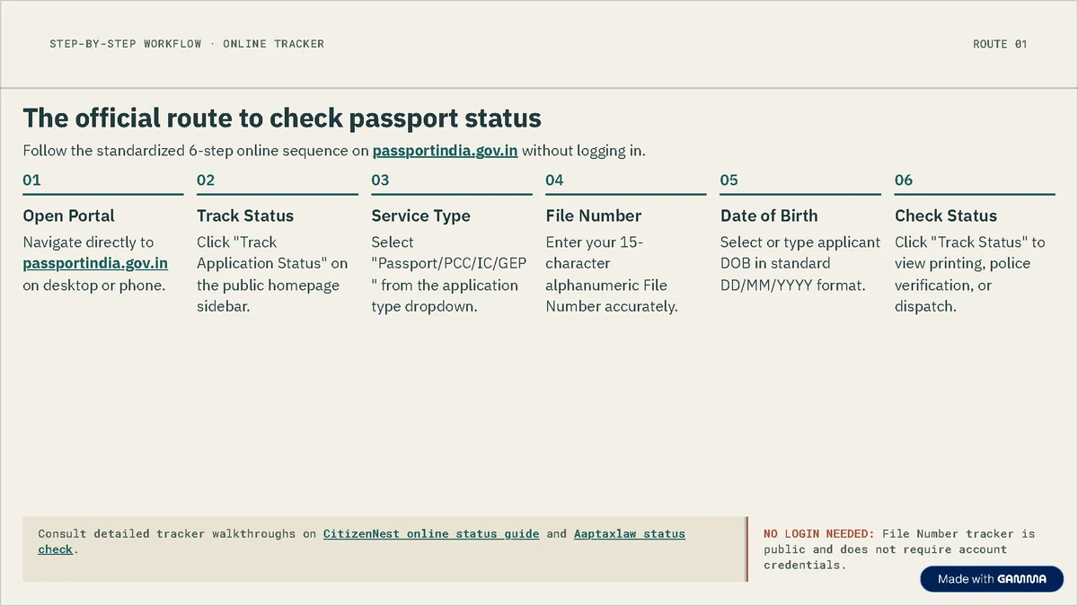Click the "File Number" step title
1078x606 pixels.
click(594, 215)
